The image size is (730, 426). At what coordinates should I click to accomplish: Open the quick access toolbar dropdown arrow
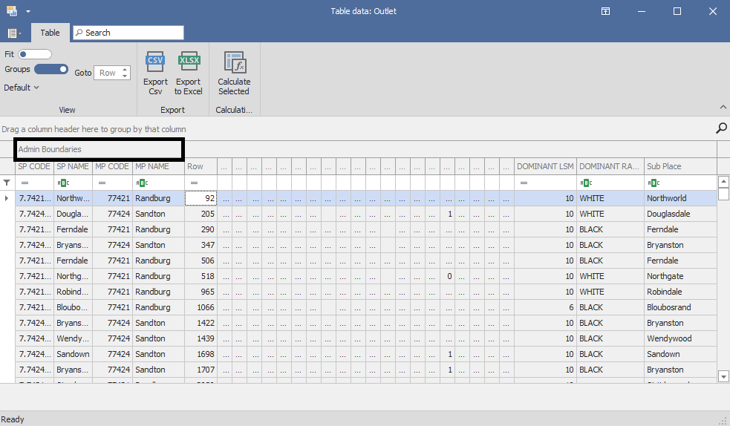28,11
